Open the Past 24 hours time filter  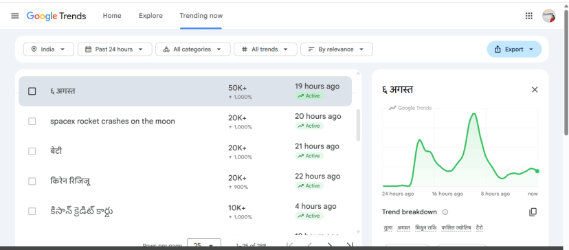click(115, 49)
